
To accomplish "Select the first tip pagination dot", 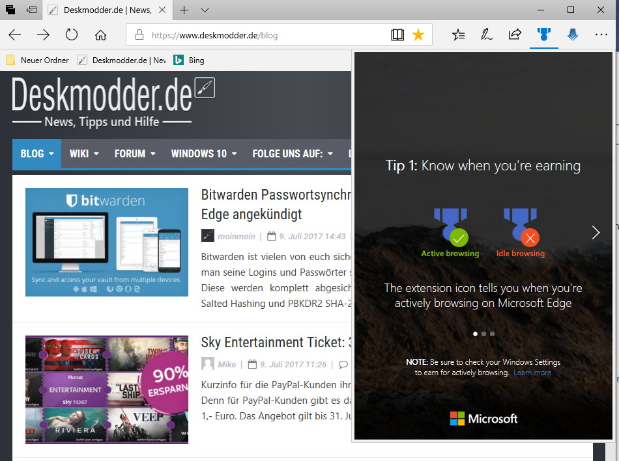I will (475, 334).
